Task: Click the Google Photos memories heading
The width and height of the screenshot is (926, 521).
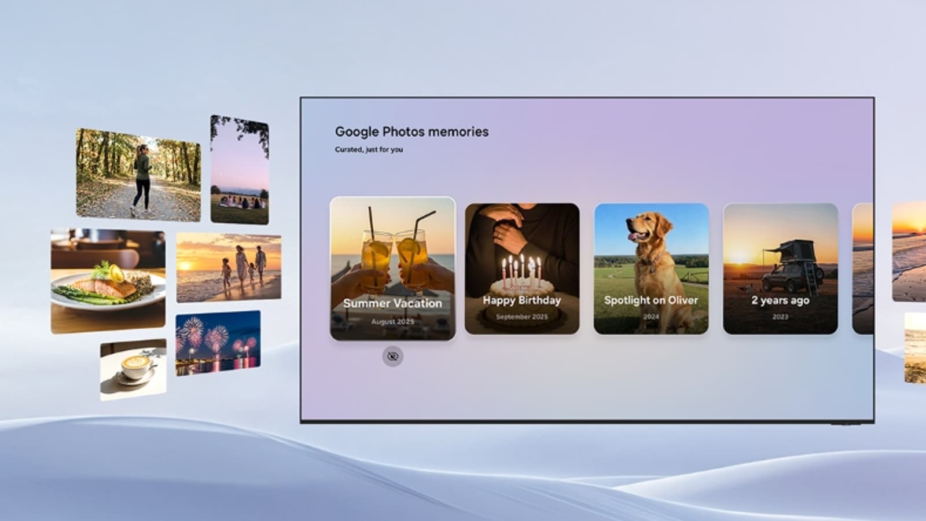Action: [411, 132]
